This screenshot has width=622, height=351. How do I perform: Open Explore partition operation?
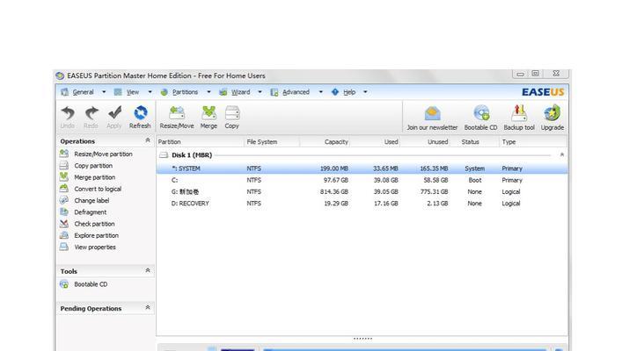click(x=97, y=235)
